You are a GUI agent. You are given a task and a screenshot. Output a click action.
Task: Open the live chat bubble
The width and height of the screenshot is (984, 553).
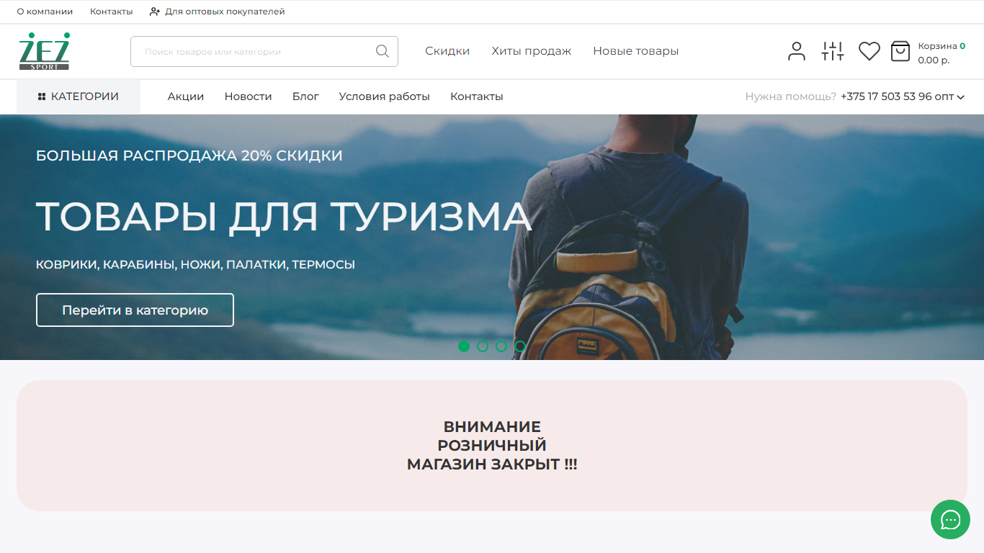pos(950,519)
